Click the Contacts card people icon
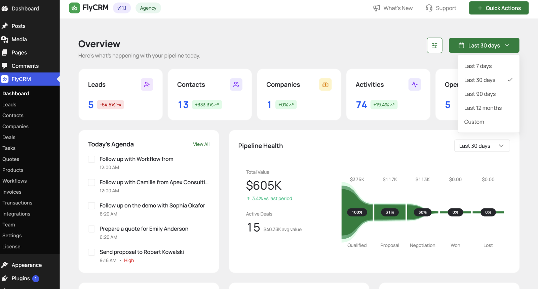This screenshot has width=538, height=289. [236, 85]
